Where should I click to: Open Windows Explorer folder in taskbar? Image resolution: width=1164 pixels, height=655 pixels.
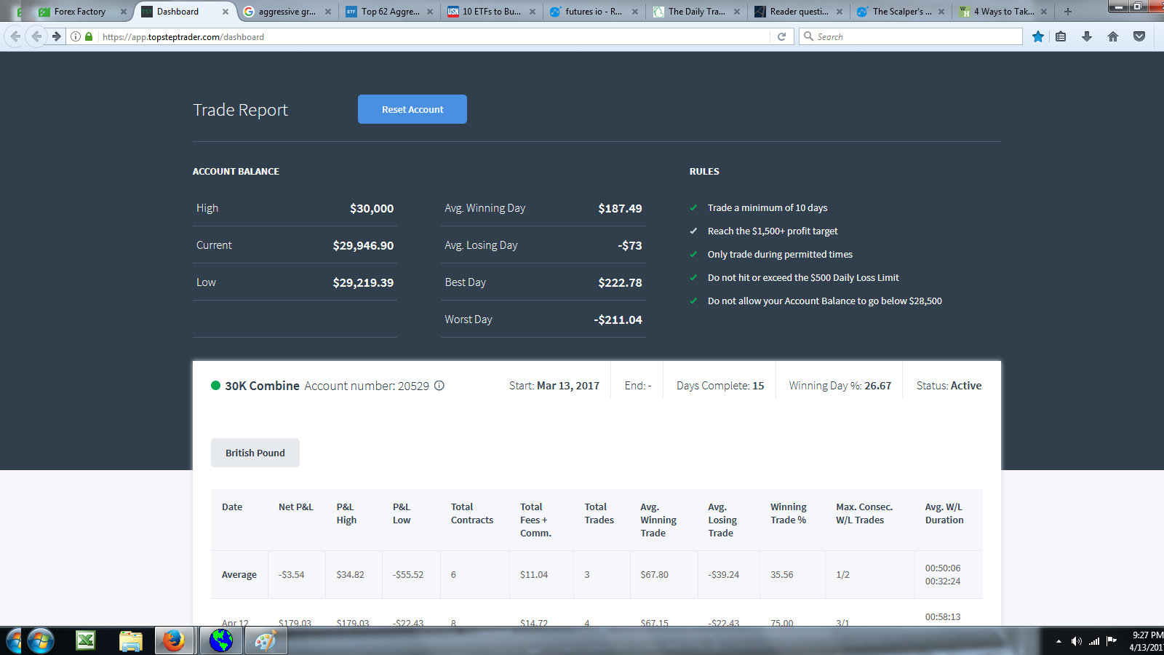tap(130, 641)
